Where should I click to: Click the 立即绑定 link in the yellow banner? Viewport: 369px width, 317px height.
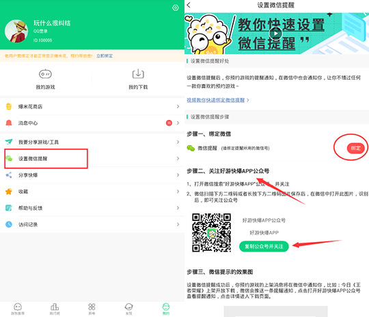(x=105, y=56)
